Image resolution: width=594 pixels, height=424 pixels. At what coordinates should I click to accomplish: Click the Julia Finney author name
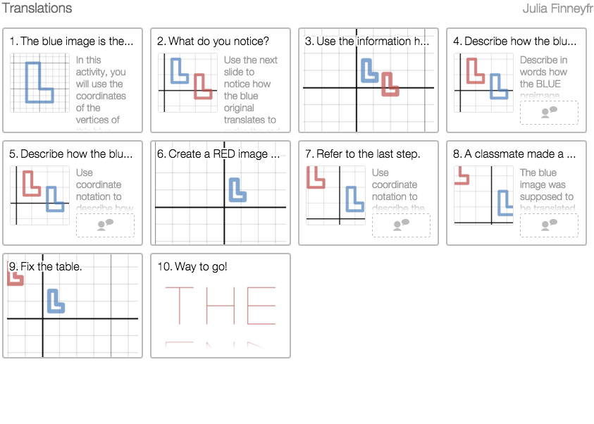tap(557, 8)
